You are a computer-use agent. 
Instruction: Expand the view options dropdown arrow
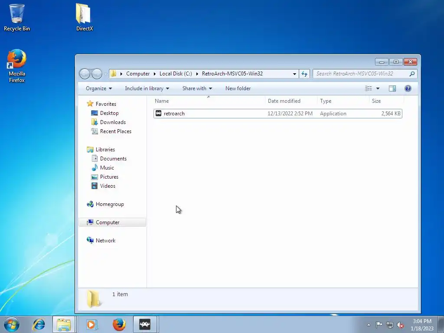pyautogui.click(x=378, y=88)
